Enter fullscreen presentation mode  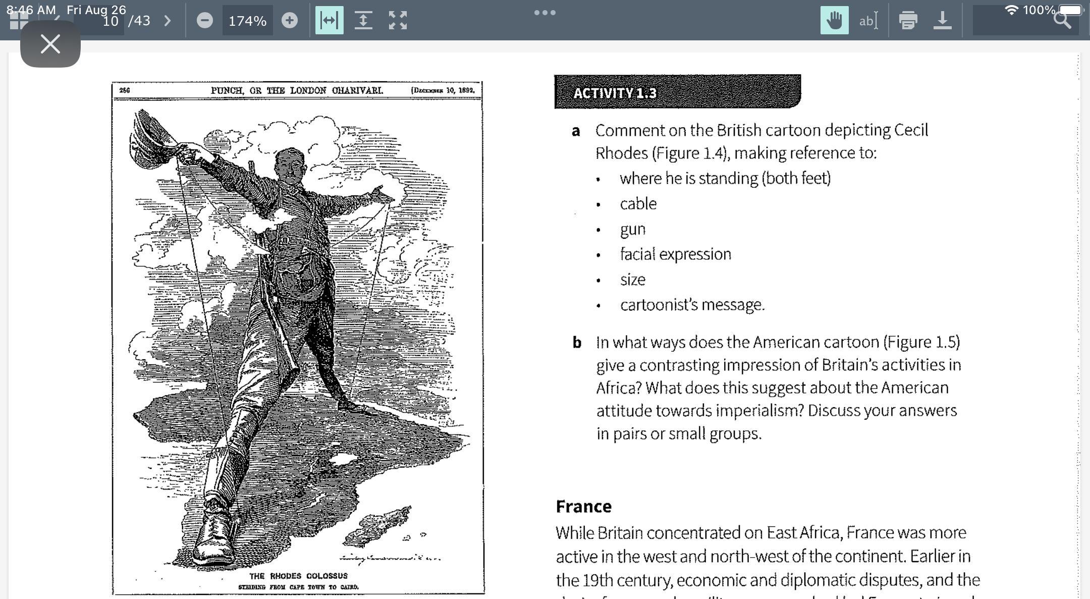398,21
